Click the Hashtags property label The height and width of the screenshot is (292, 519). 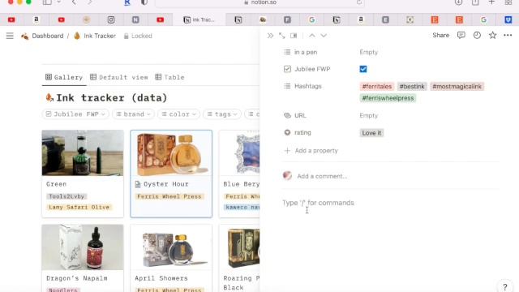(308, 86)
